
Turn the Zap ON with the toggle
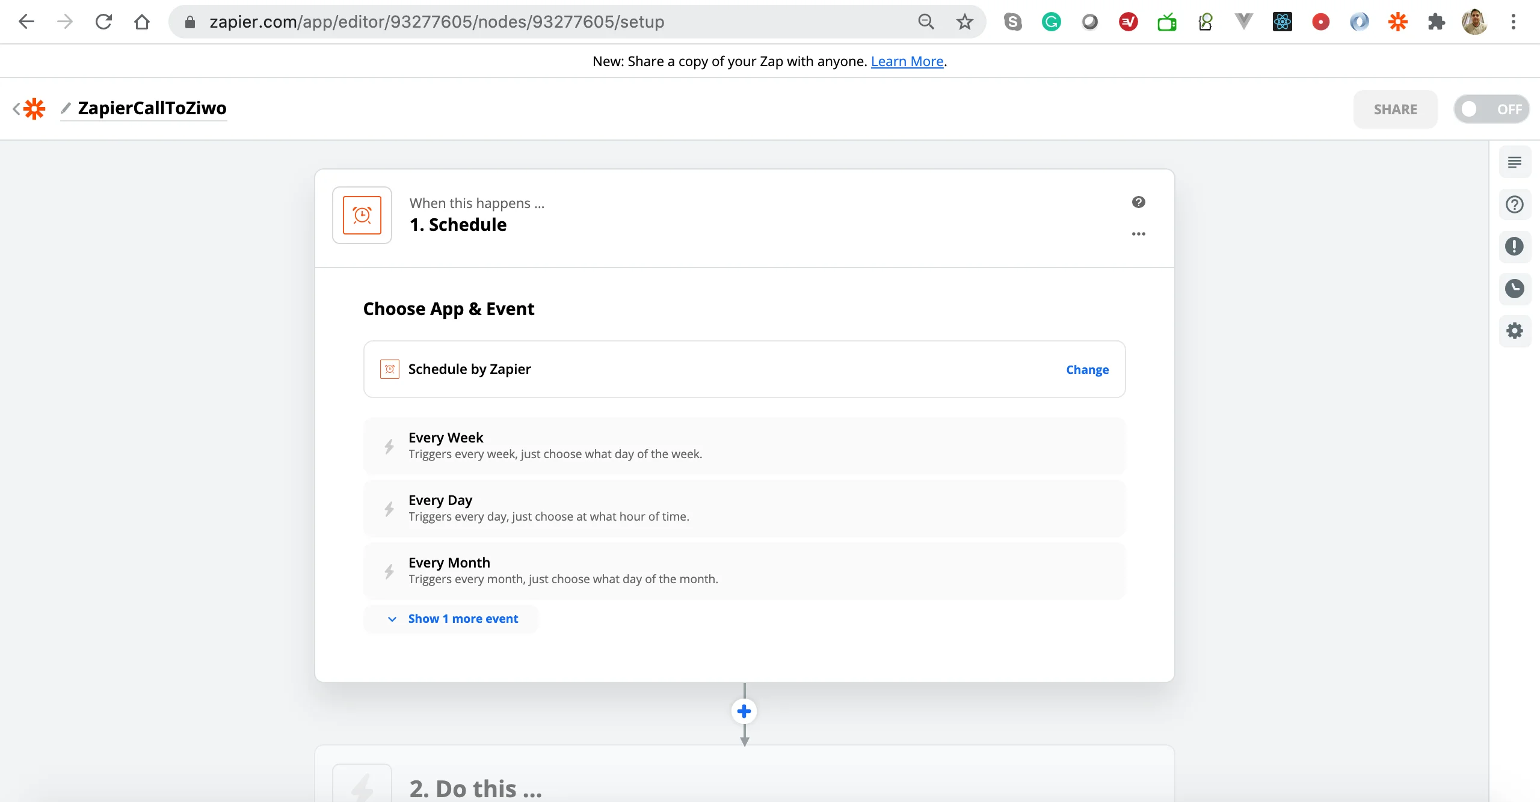click(x=1491, y=109)
